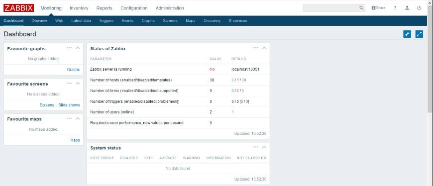Click 'No screens added.' text
Image resolution: width=433 pixels, height=186 pixels.
(x=44, y=94)
